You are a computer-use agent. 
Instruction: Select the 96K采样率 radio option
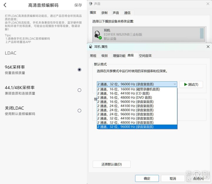pos(79,69)
